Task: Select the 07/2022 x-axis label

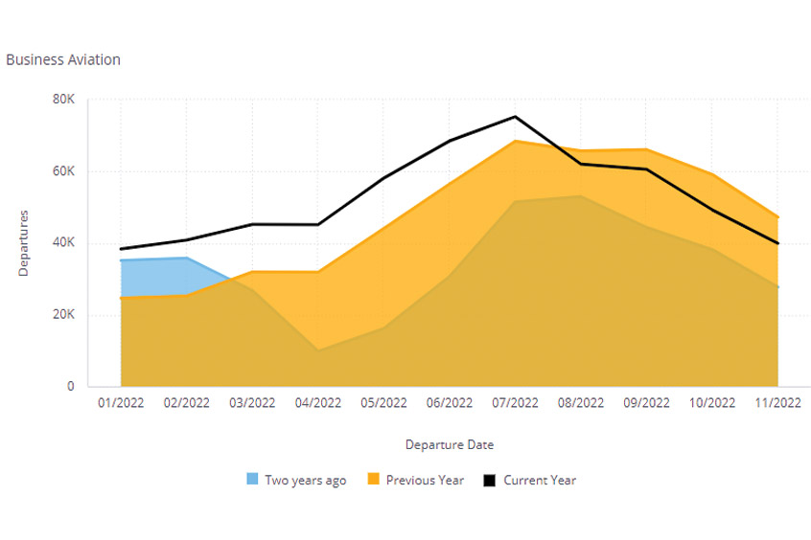Action: point(515,403)
